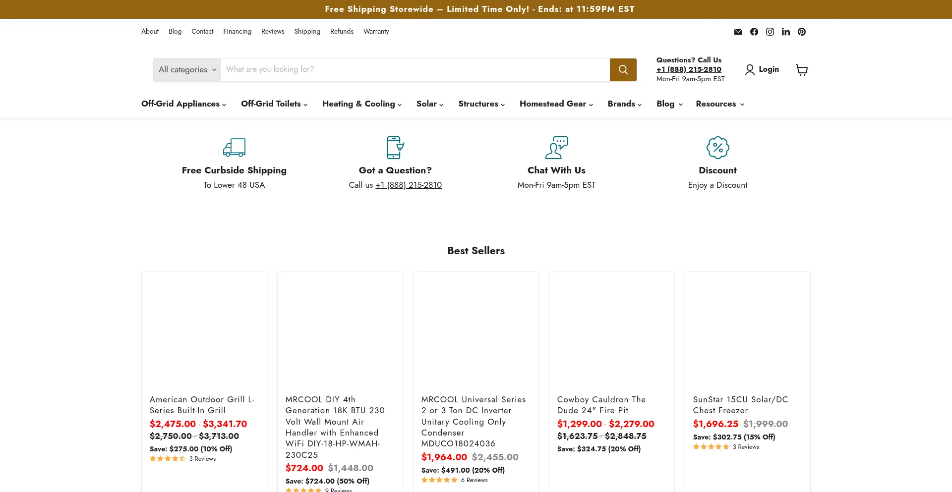Click the product search text field
952x492 pixels.
[415, 70]
